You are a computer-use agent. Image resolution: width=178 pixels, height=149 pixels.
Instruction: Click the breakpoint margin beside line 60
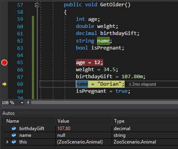(4, 26)
